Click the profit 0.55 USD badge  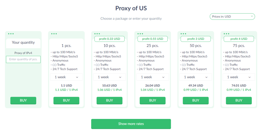153,39
